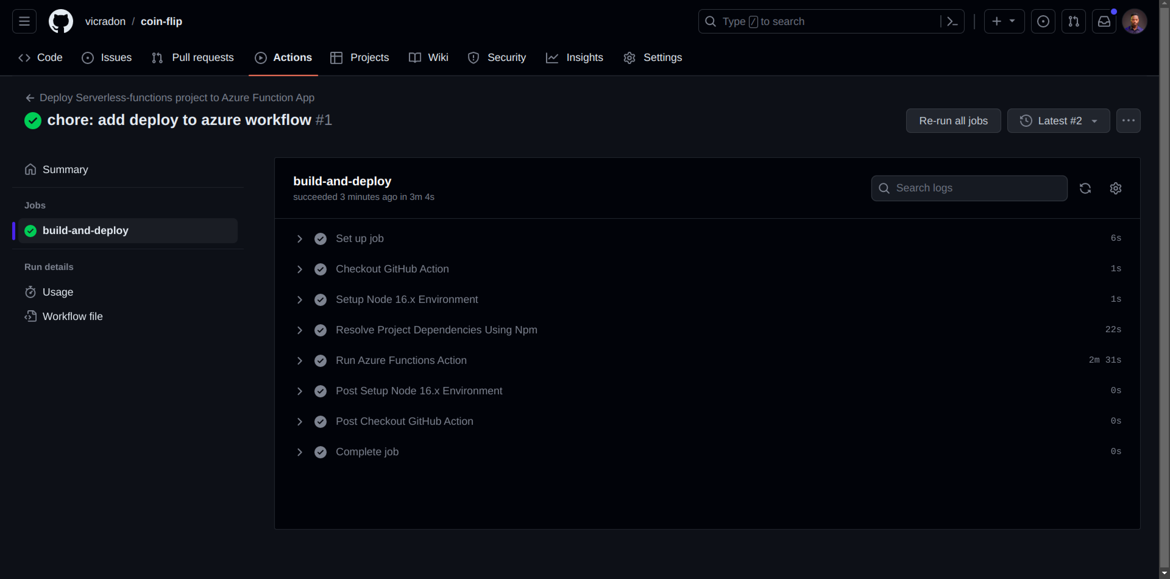
Task: Open the pull requests header icon
Action: tap(1073, 21)
